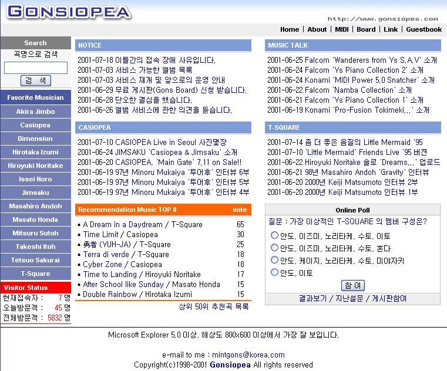Go to the MIDI section
Image resolution: width=447 pixels, height=371 pixels.
(x=342, y=29)
